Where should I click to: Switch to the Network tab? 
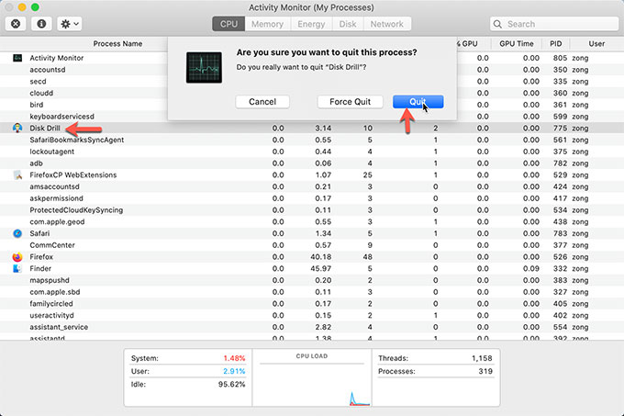point(387,24)
